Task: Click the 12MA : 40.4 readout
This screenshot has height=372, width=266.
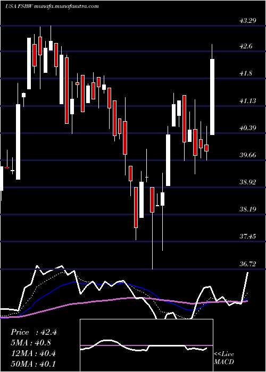Action: [x=33, y=353]
